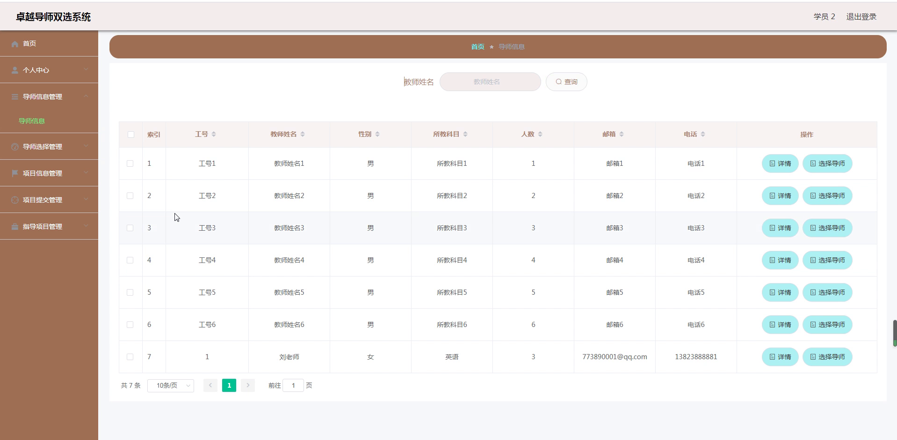This screenshot has height=440, width=897.
Task: Click the home icon beside 首页
Action: click(x=14, y=43)
